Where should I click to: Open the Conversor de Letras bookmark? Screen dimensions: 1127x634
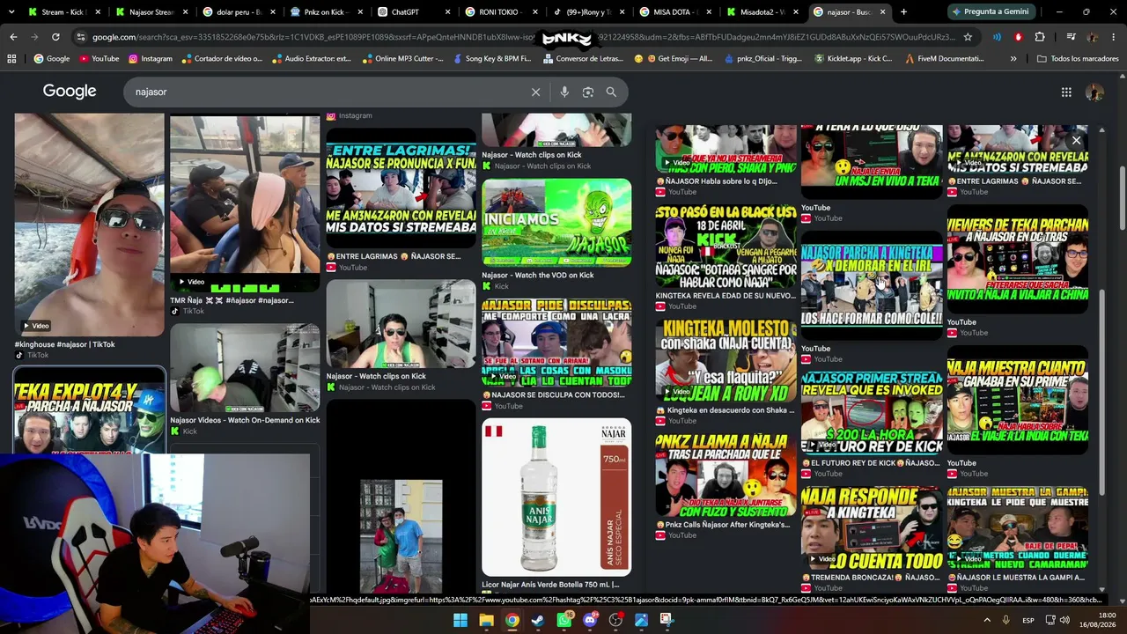point(583,59)
